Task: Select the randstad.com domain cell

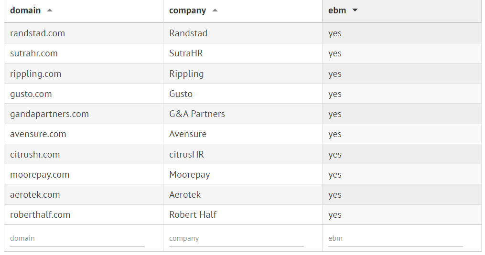Action: coord(37,33)
